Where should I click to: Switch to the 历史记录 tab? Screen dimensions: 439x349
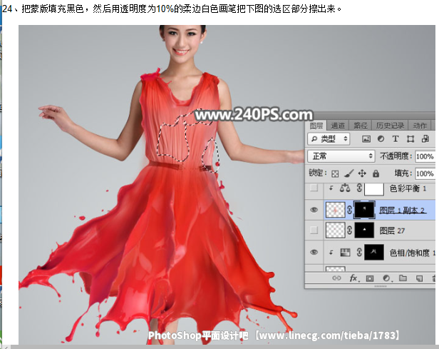click(x=390, y=126)
